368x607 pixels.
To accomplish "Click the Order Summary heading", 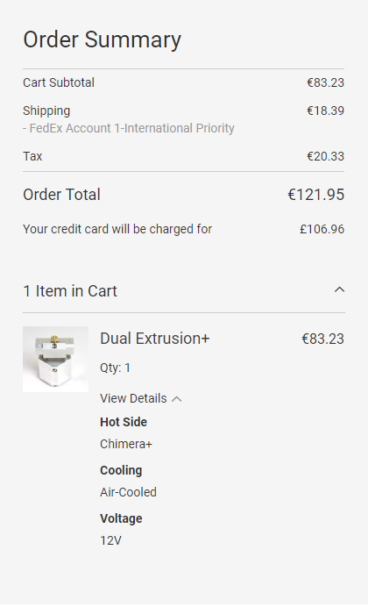I will 102,39.
